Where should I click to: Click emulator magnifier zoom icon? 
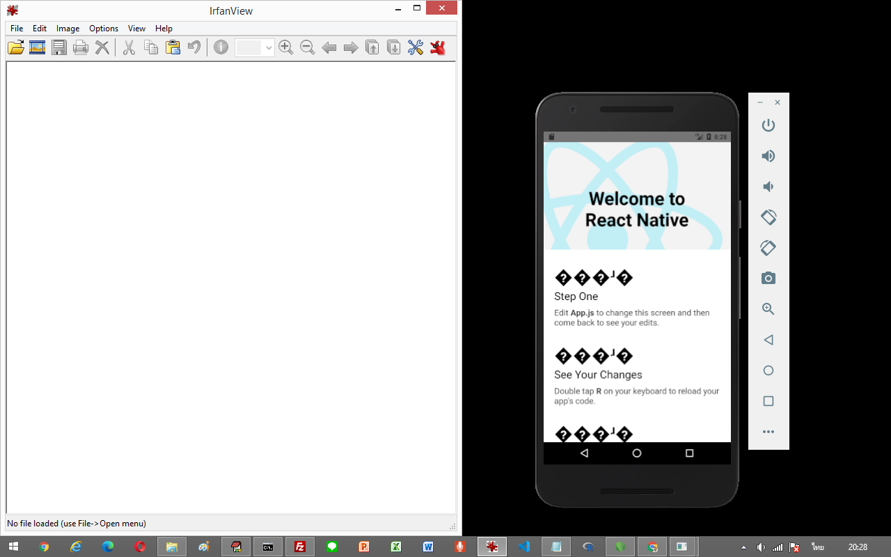pyautogui.click(x=768, y=309)
